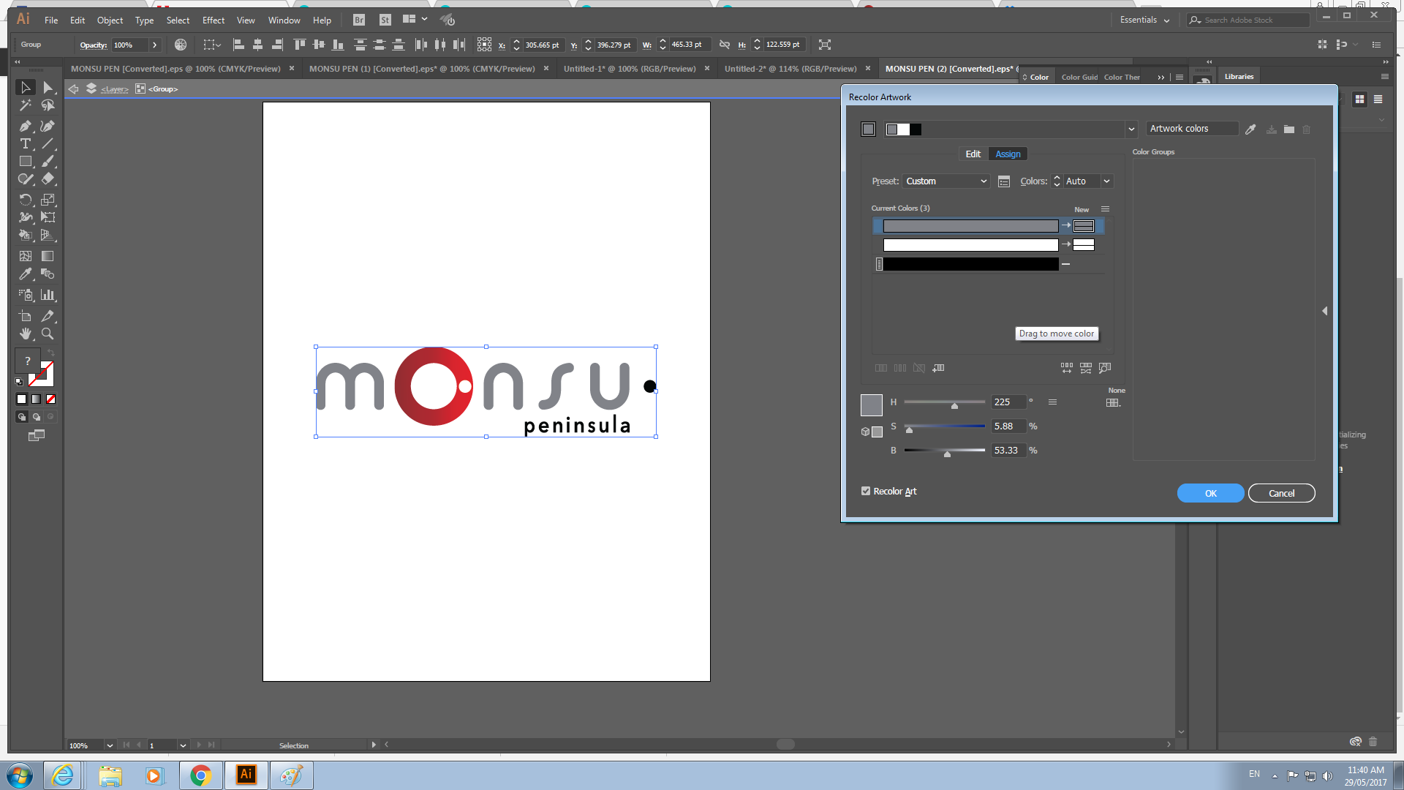Viewport: 1404px width, 790px height.
Task: Select the Line Segment tool
Action: [x=48, y=144]
